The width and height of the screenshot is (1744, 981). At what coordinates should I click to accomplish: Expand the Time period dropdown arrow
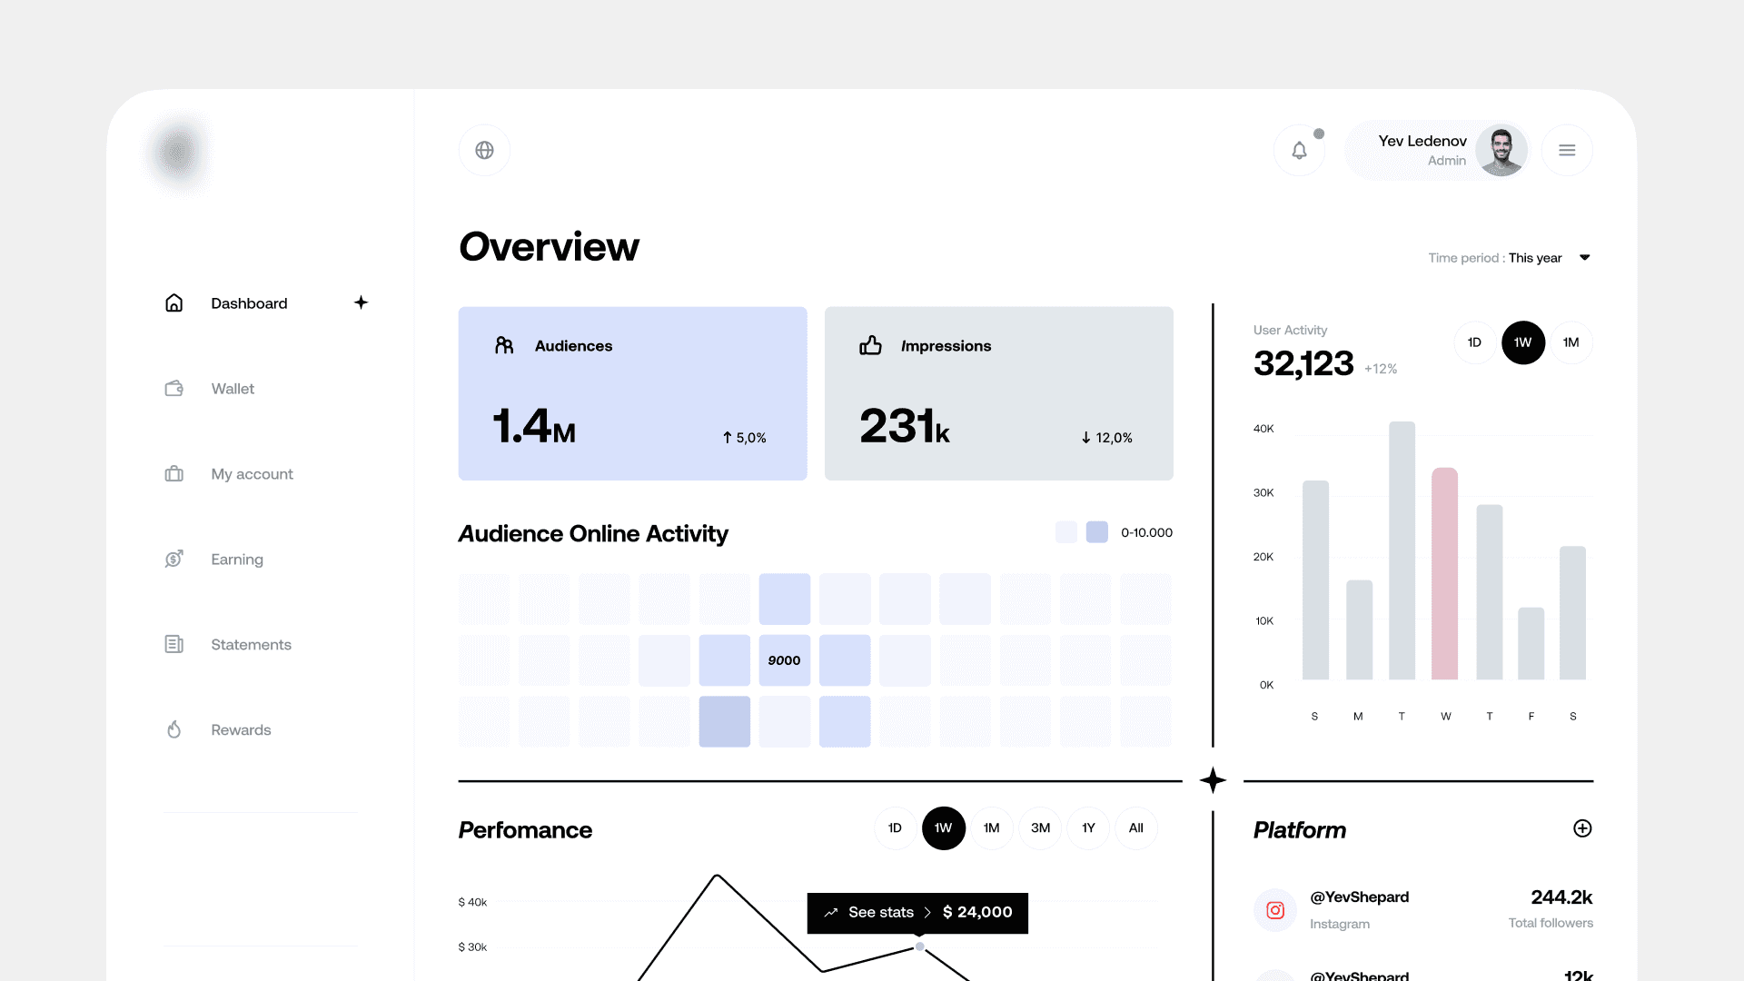[1585, 258]
